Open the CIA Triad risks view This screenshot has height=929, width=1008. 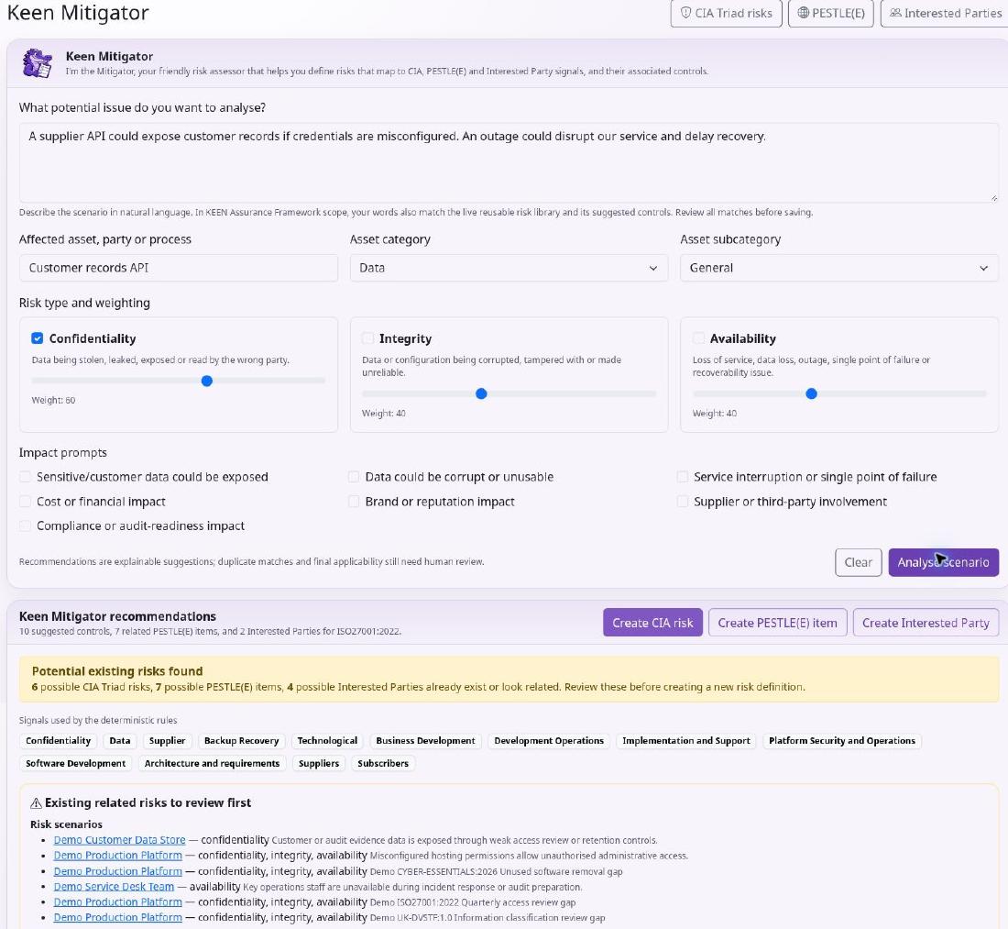click(x=726, y=13)
